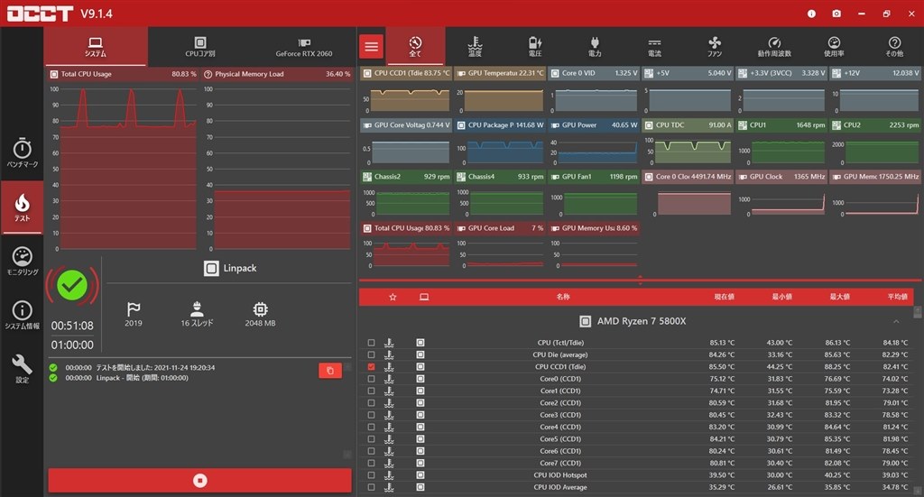The height and width of the screenshot is (497, 924).
Task: Select the Clock frequency tab
Action: pyautogui.click(x=774, y=47)
